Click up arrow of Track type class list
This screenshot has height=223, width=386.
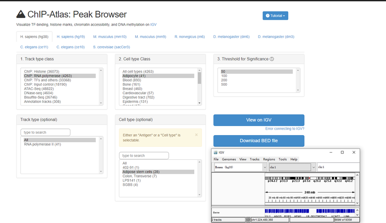click(x=101, y=70)
